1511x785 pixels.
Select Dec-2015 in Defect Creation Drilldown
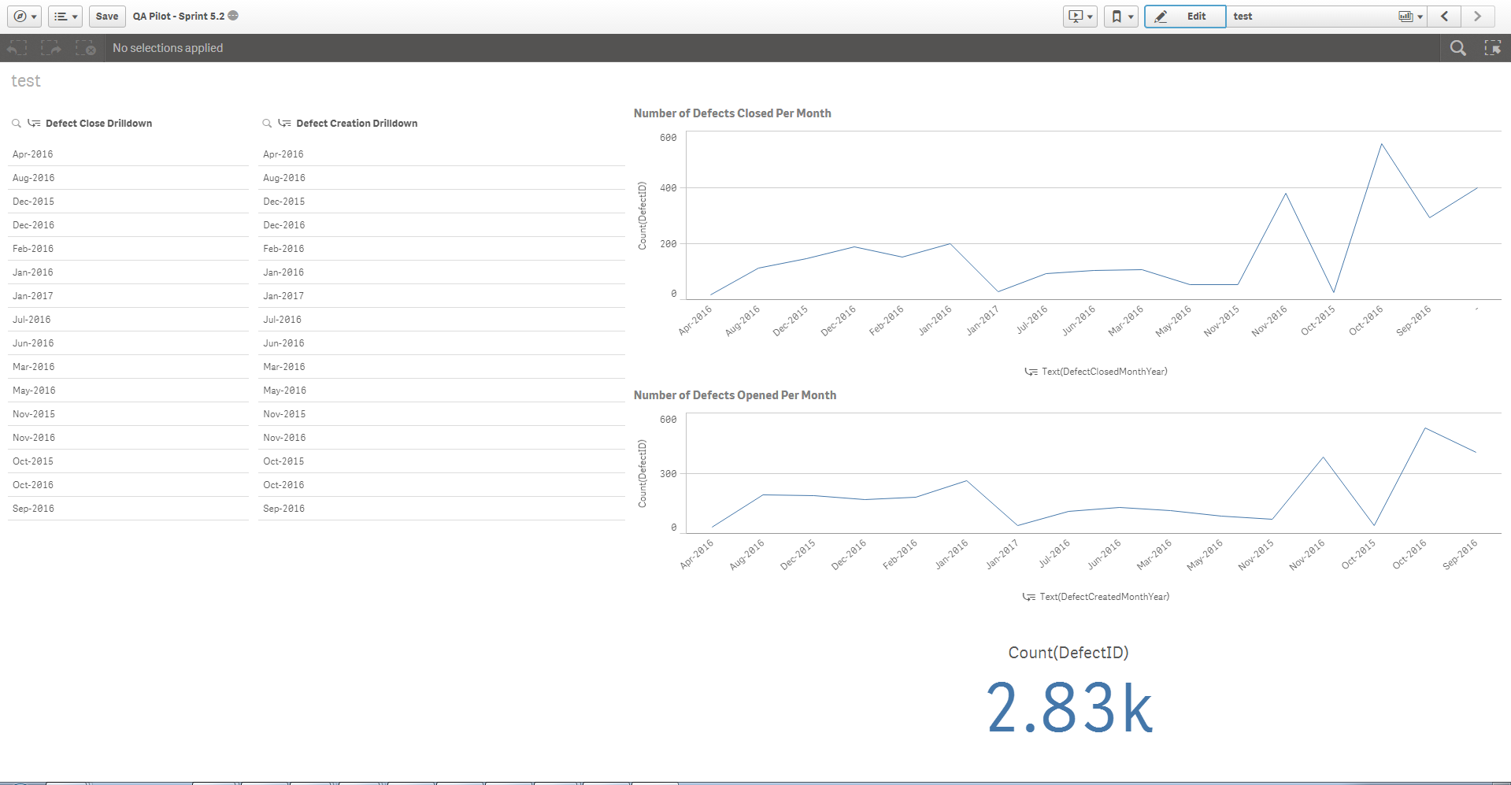[x=442, y=202]
